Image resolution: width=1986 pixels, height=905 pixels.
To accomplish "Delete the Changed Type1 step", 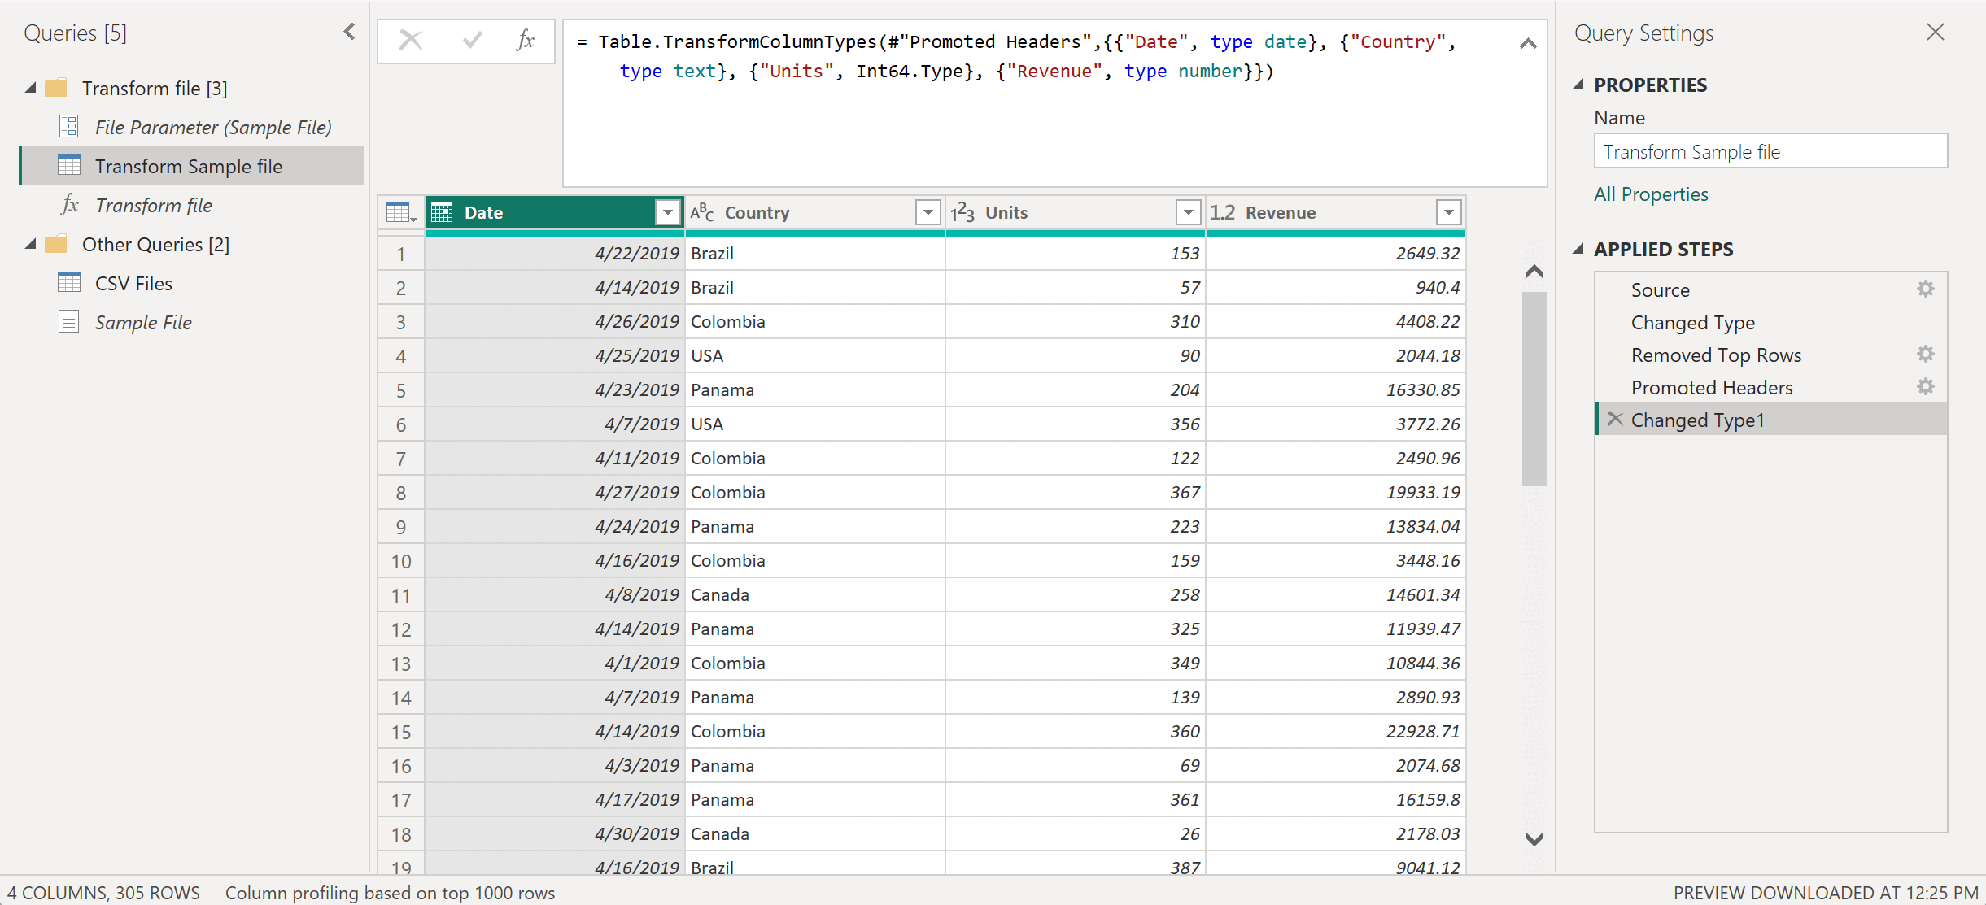I will (1616, 420).
